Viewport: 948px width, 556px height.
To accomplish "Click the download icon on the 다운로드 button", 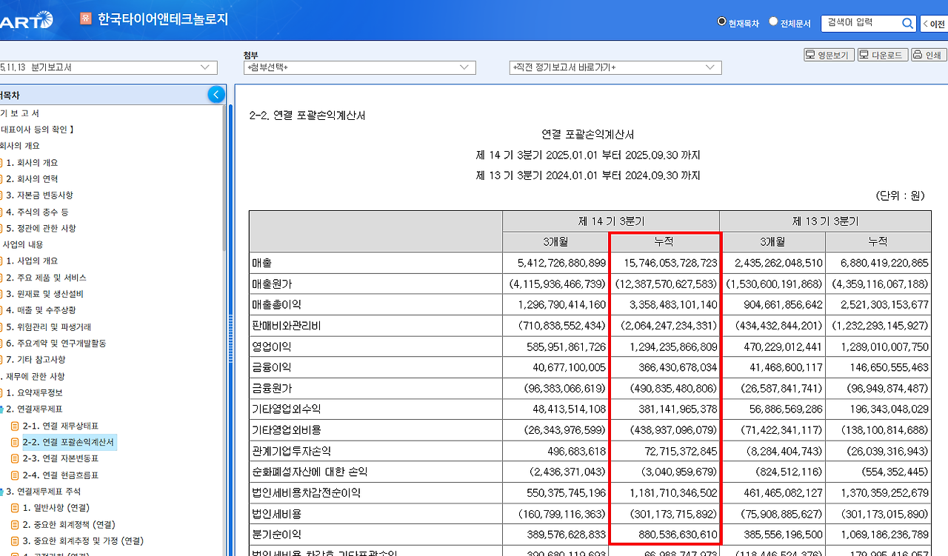I will (x=862, y=54).
